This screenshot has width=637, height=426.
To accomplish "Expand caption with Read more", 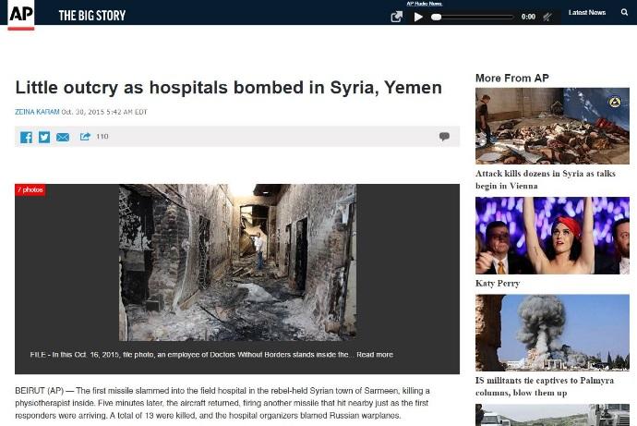I will pos(375,355).
